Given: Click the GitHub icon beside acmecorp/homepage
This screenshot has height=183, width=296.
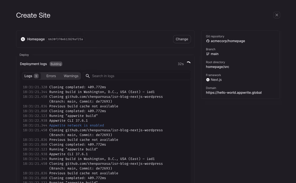Looking at the screenshot, I should pos(208,41).
